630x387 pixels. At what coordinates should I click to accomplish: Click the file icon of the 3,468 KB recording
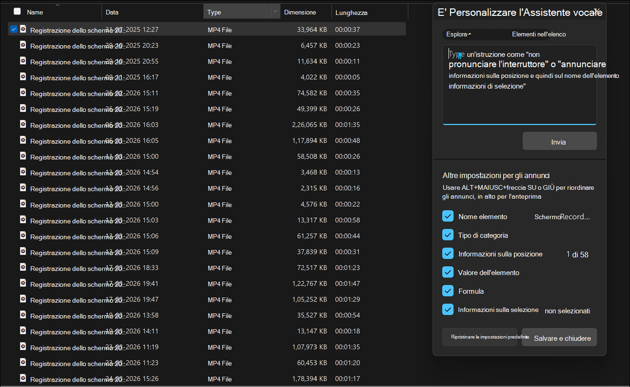tap(22, 172)
